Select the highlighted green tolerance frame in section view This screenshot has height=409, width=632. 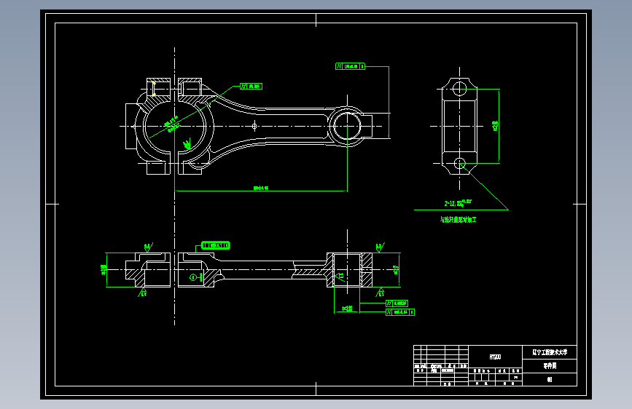click(216, 245)
